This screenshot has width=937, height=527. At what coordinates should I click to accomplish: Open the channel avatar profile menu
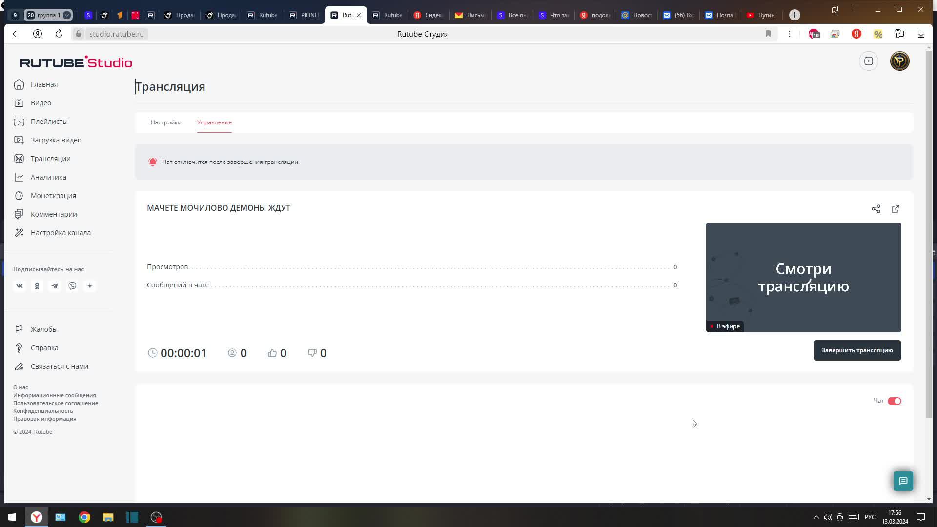pos(899,61)
